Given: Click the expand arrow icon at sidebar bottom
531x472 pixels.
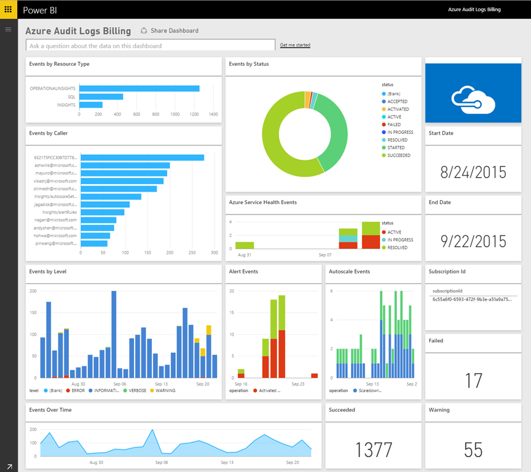Looking at the screenshot, I should (9, 467).
